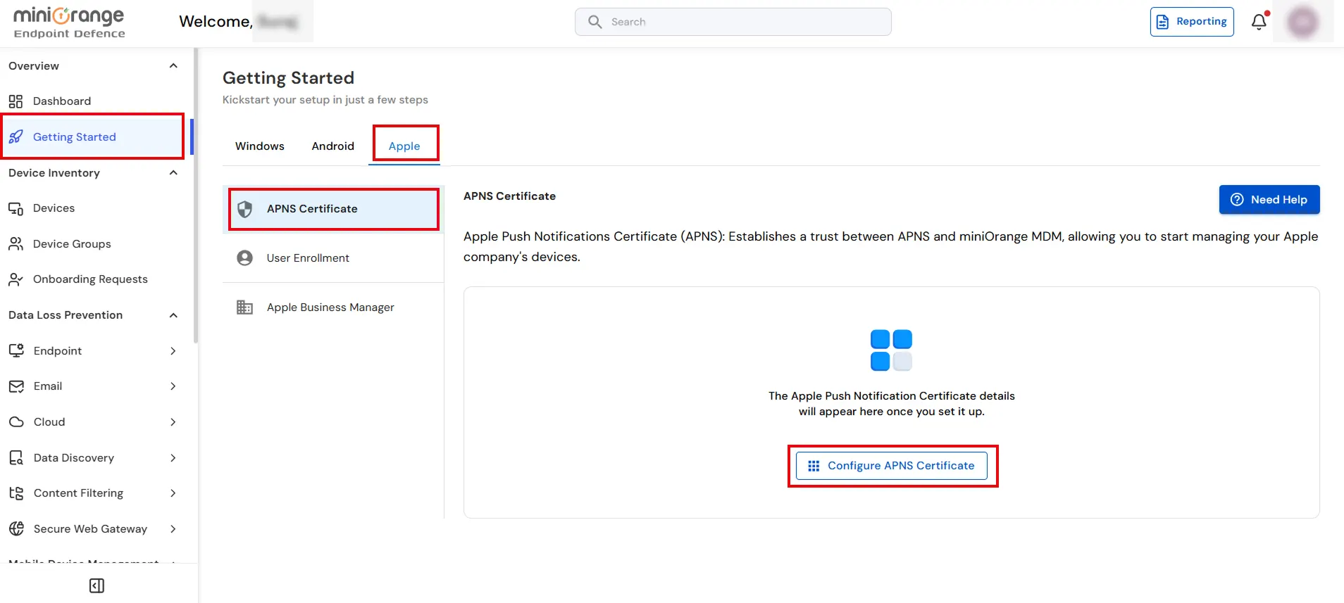This screenshot has height=603, width=1344.
Task: Click the Devices sidebar icon
Action: pyautogui.click(x=15, y=208)
